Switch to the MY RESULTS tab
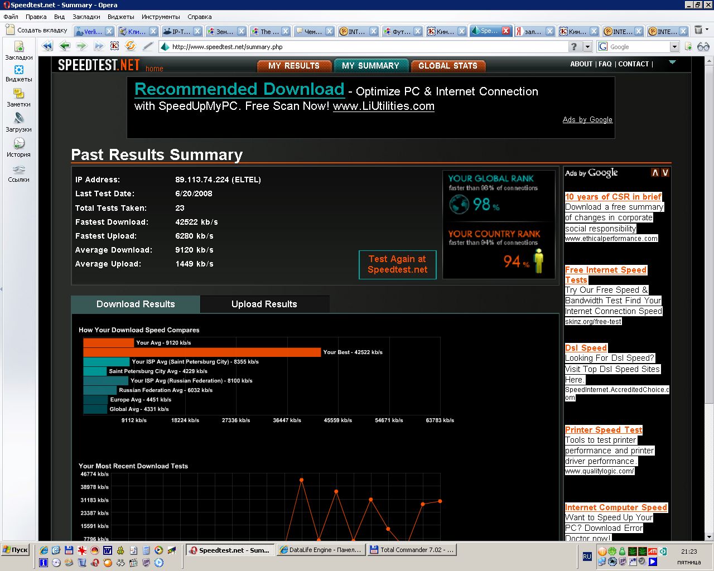Viewport: 714px width, 571px height. (294, 66)
